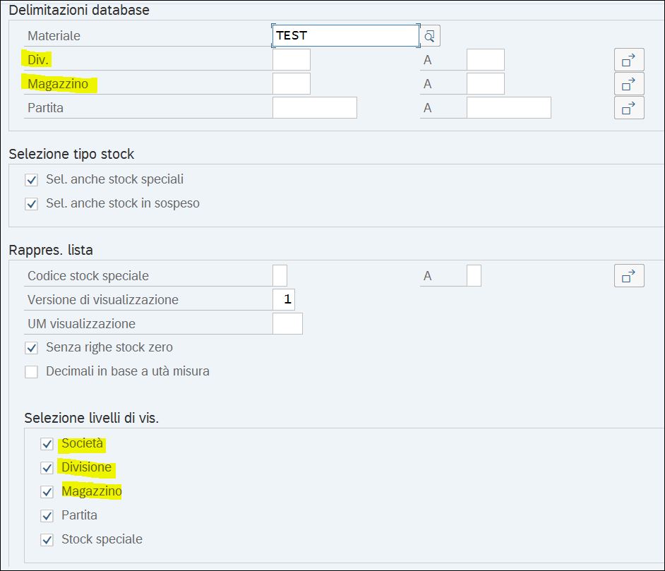Toggle Senza righe stock zero checkbox

point(31,348)
